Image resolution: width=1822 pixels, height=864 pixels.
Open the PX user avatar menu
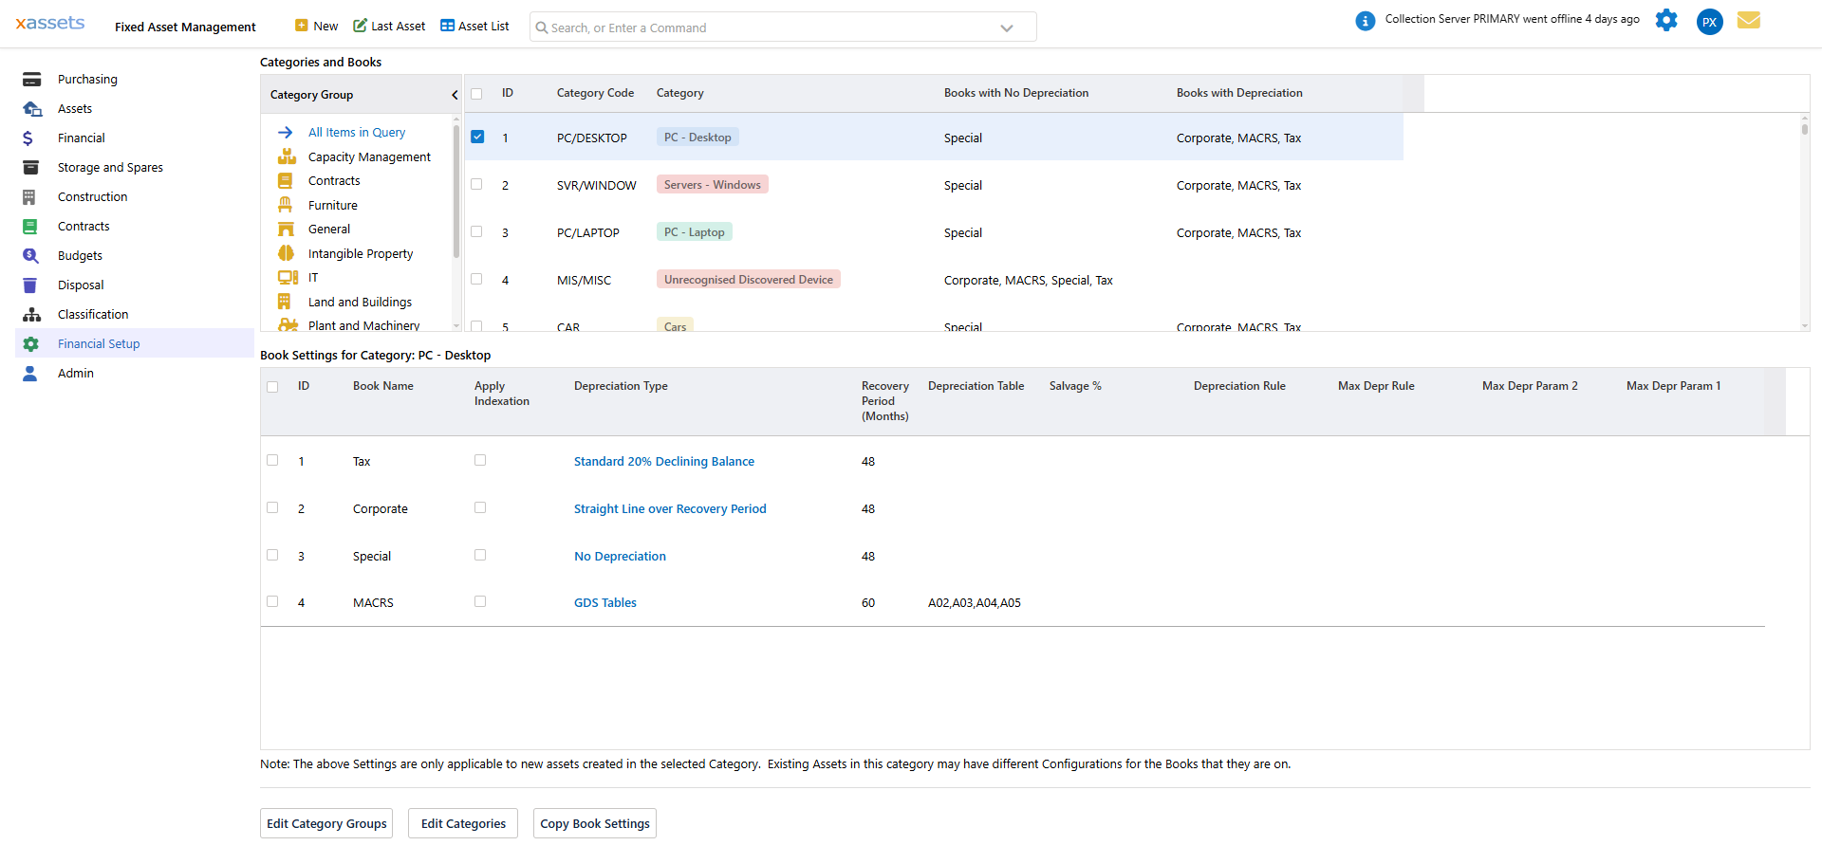point(1710,22)
